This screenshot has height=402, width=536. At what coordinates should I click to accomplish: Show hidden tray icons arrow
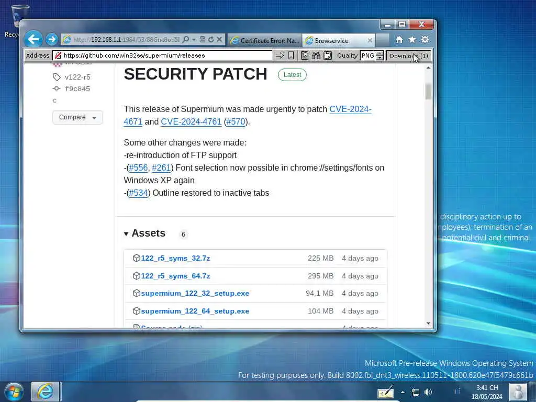tap(403, 392)
